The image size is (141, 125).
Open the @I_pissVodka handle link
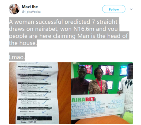click(31, 12)
